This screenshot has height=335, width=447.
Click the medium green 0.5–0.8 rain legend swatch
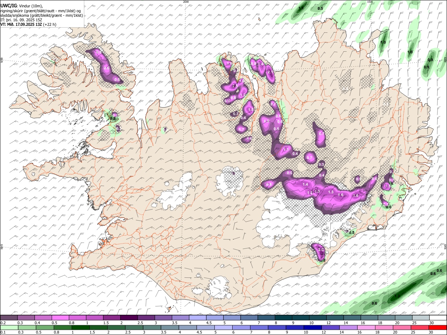45,327
